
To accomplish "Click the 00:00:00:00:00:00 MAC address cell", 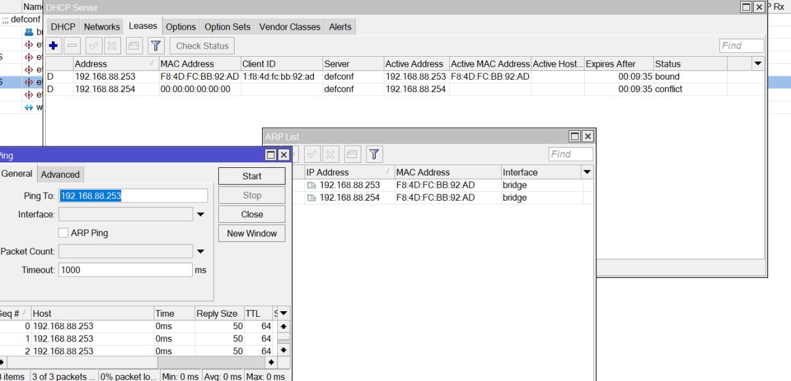I will click(x=200, y=89).
